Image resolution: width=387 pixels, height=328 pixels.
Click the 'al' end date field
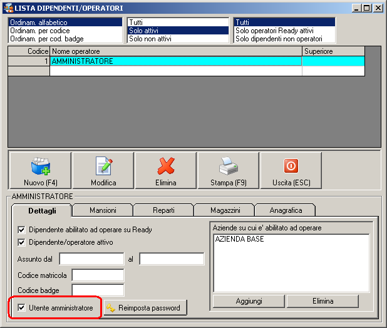point(172,259)
